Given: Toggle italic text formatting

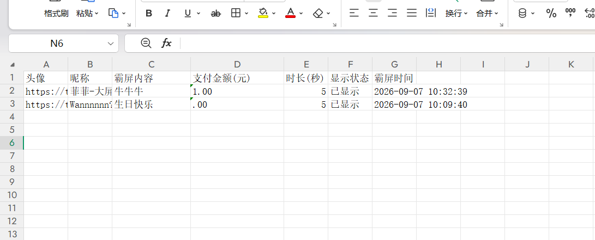Looking at the screenshot, I should [x=168, y=14].
